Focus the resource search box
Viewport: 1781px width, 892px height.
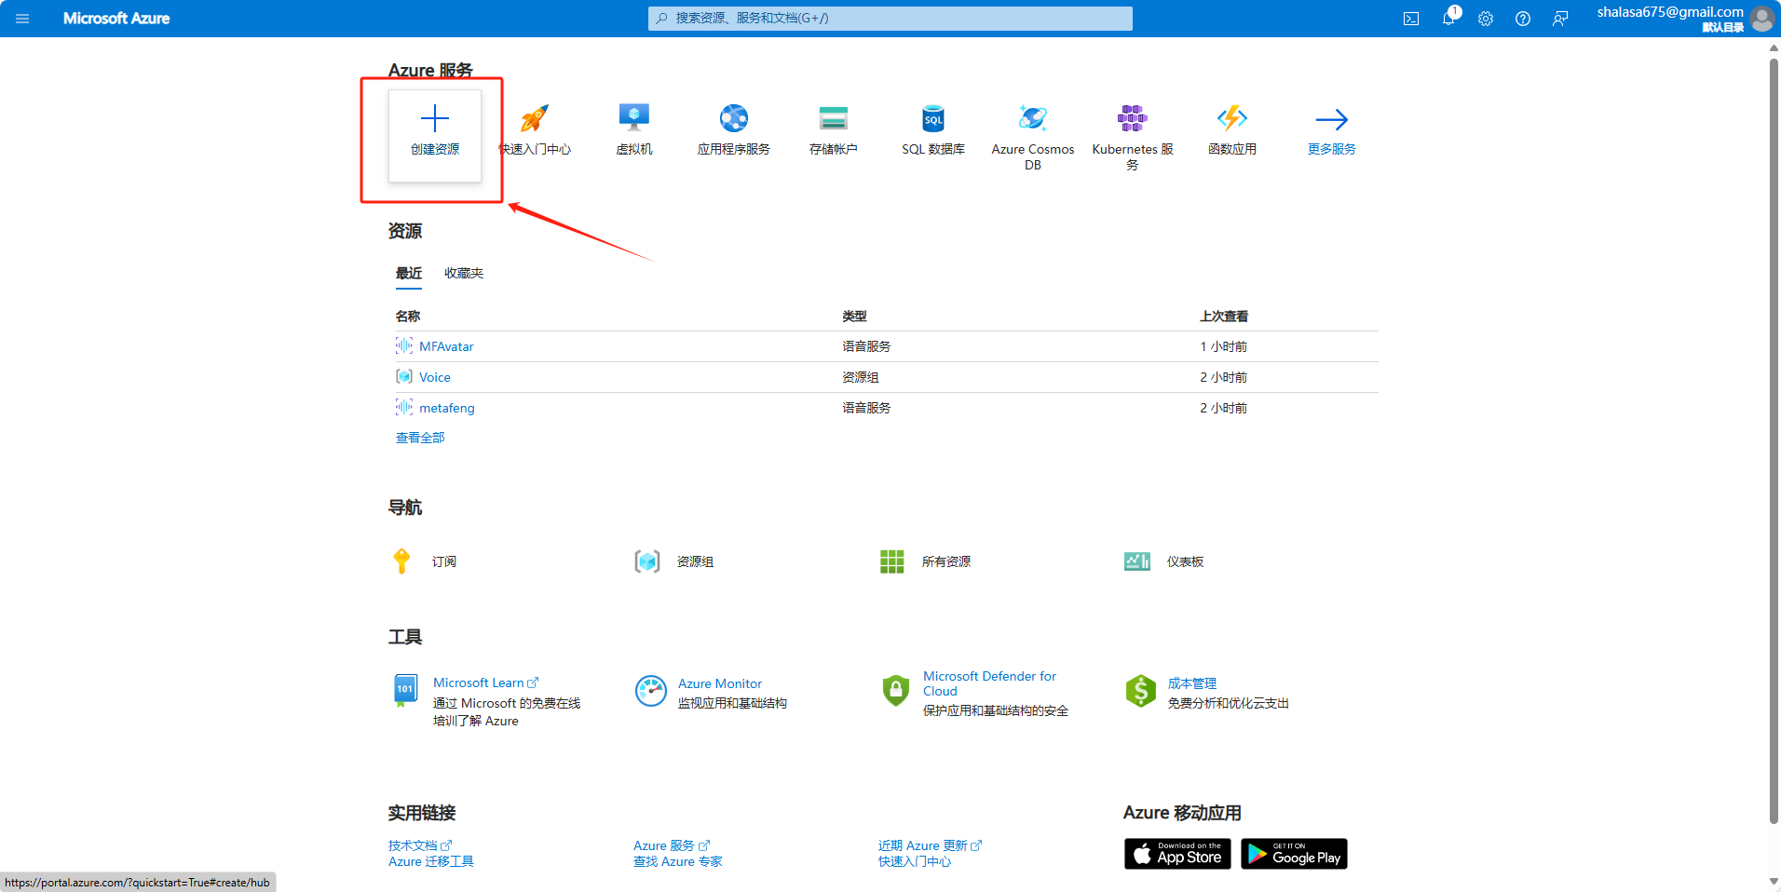point(890,18)
